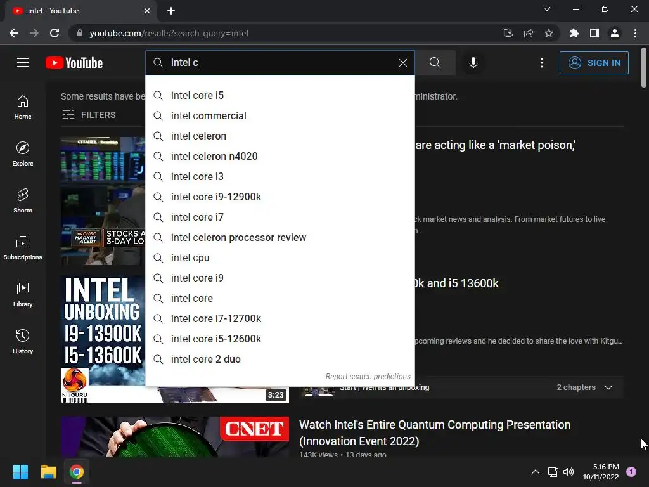Click the SIGN IN button

[x=593, y=63]
